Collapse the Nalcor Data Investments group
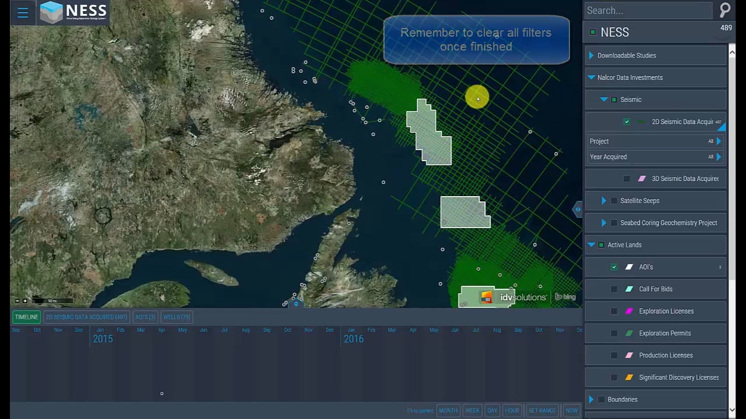Viewport: 746px width, 419px height. (591, 77)
